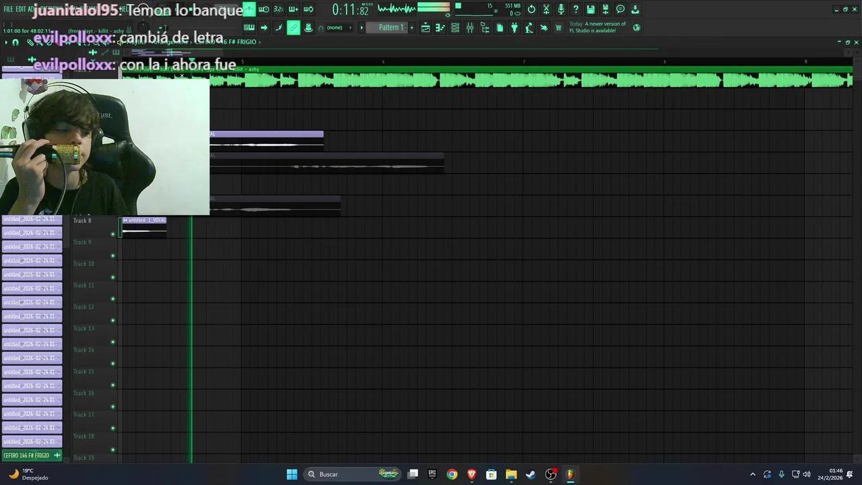Open the Mixer from the toolbar
Viewport: 862px width, 485px height.
(470, 27)
